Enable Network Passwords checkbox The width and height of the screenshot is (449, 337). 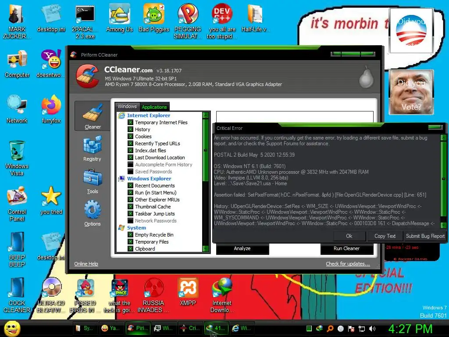pos(130,221)
